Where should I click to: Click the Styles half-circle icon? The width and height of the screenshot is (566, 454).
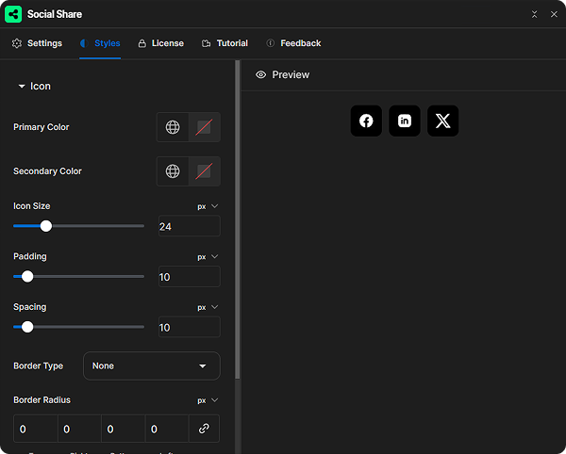pos(84,43)
